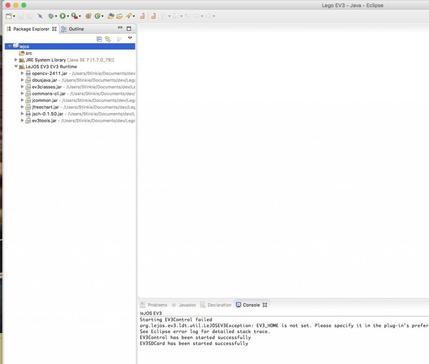
Task: Select jsch-0.1.50.jar
Action: coord(48,114)
